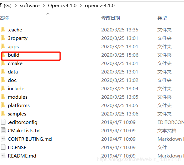
Task: Click the .editorconfig file icon
Action: (3, 122)
